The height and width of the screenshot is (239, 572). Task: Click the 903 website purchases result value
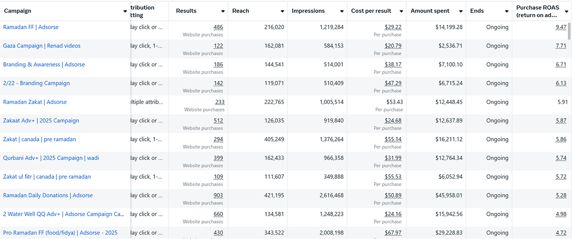[x=218, y=196]
